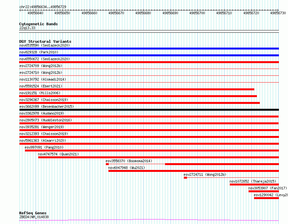Click the esv997091 (Pang2010) label
The width and height of the screenshot is (288, 224).
point(44,147)
